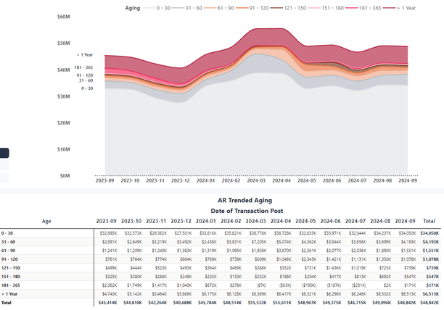The width and height of the screenshot is (444, 310).
Task: Select the 2023-09 table column header
Action: coord(107,221)
